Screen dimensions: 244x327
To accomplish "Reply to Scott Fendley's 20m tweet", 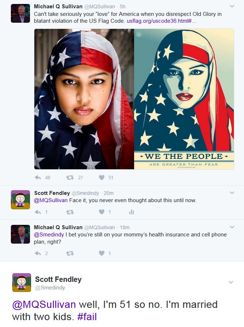I will click(x=38, y=212).
